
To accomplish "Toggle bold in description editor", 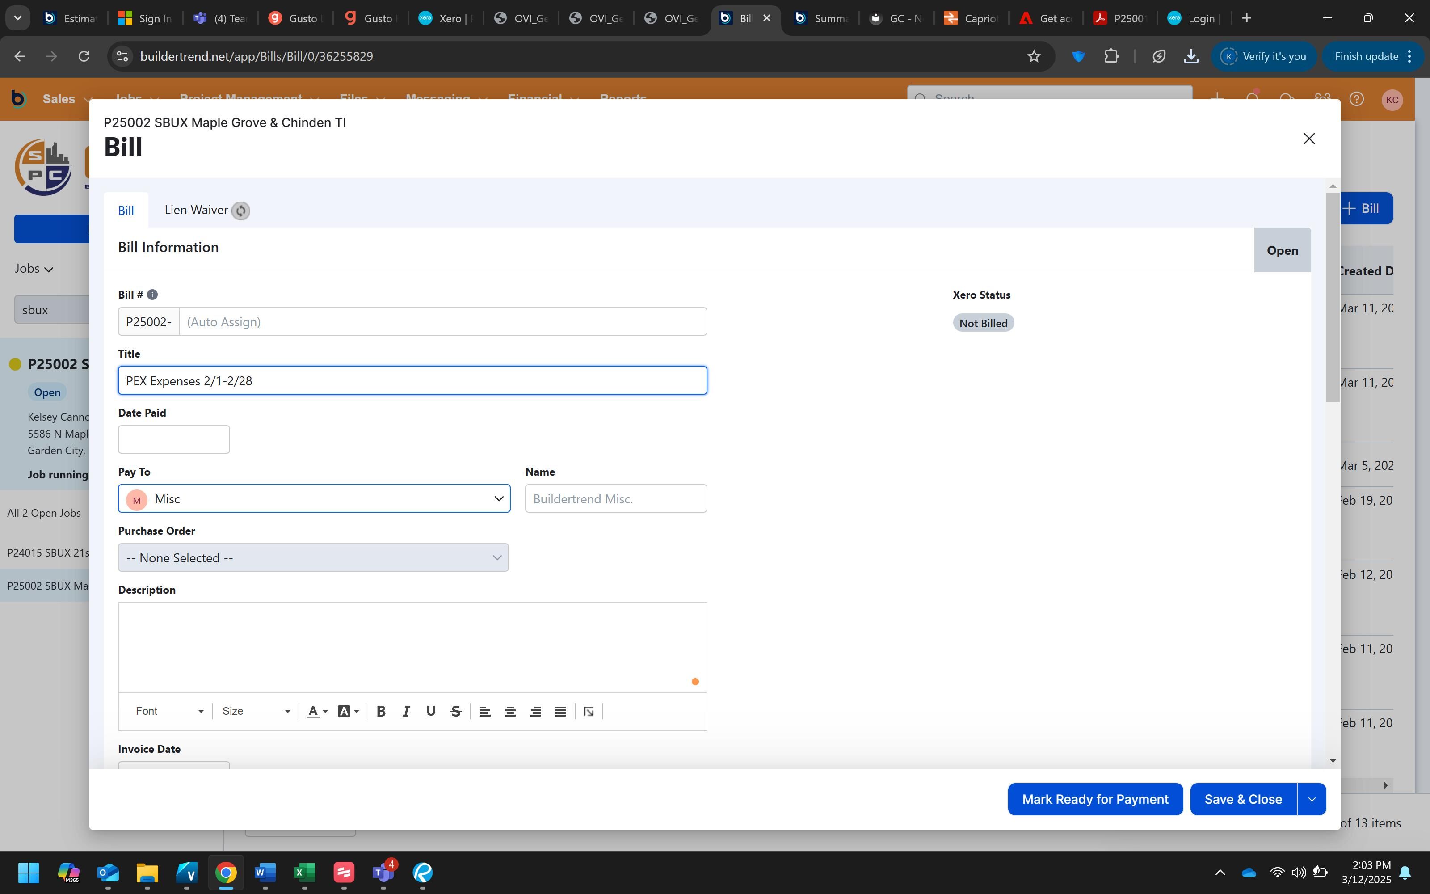I will tap(381, 711).
